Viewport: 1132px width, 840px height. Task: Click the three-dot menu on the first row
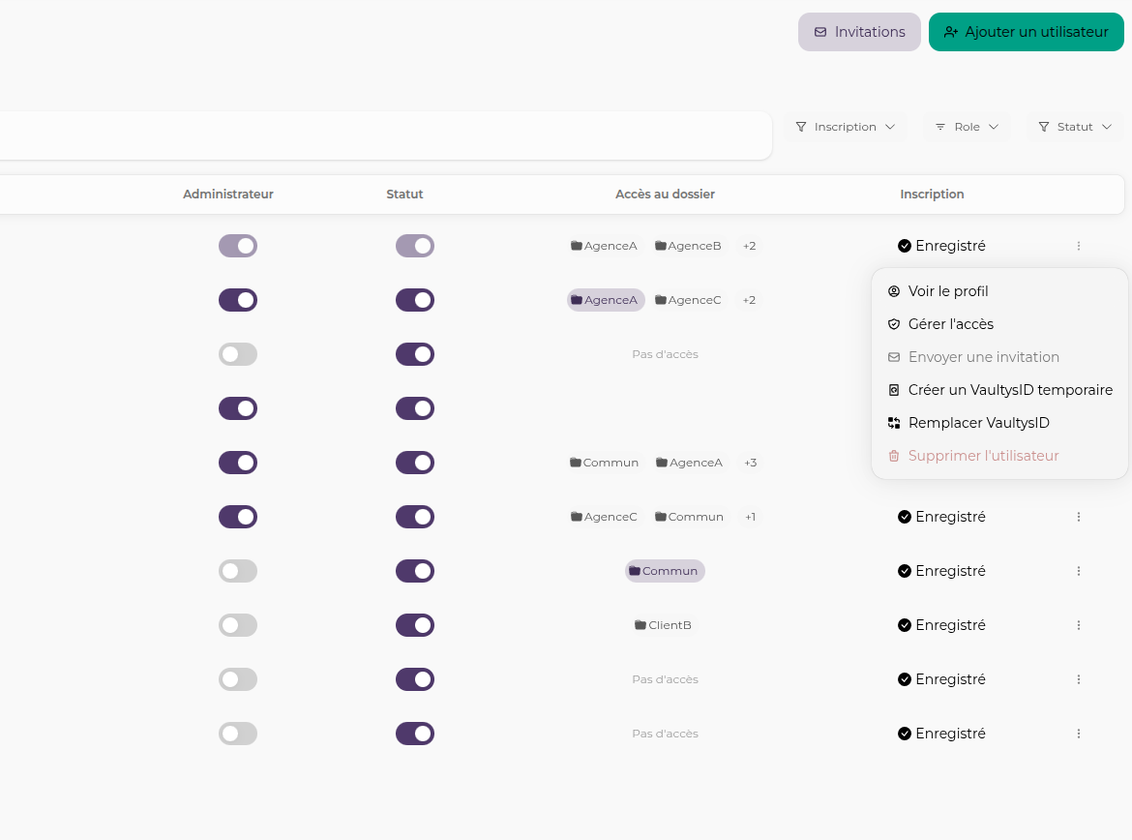[1078, 246]
